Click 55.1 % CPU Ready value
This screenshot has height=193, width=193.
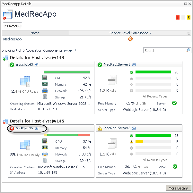click(25, 155)
